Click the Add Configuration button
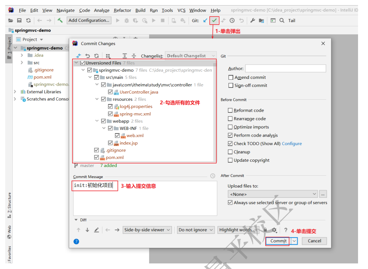The height and width of the screenshot is (269, 368). (89, 20)
